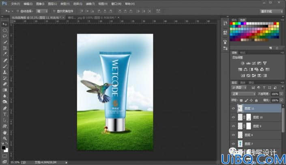Viewport: 286px width, 165px height.
Task: Select the Blur tool
Action: 5,96
